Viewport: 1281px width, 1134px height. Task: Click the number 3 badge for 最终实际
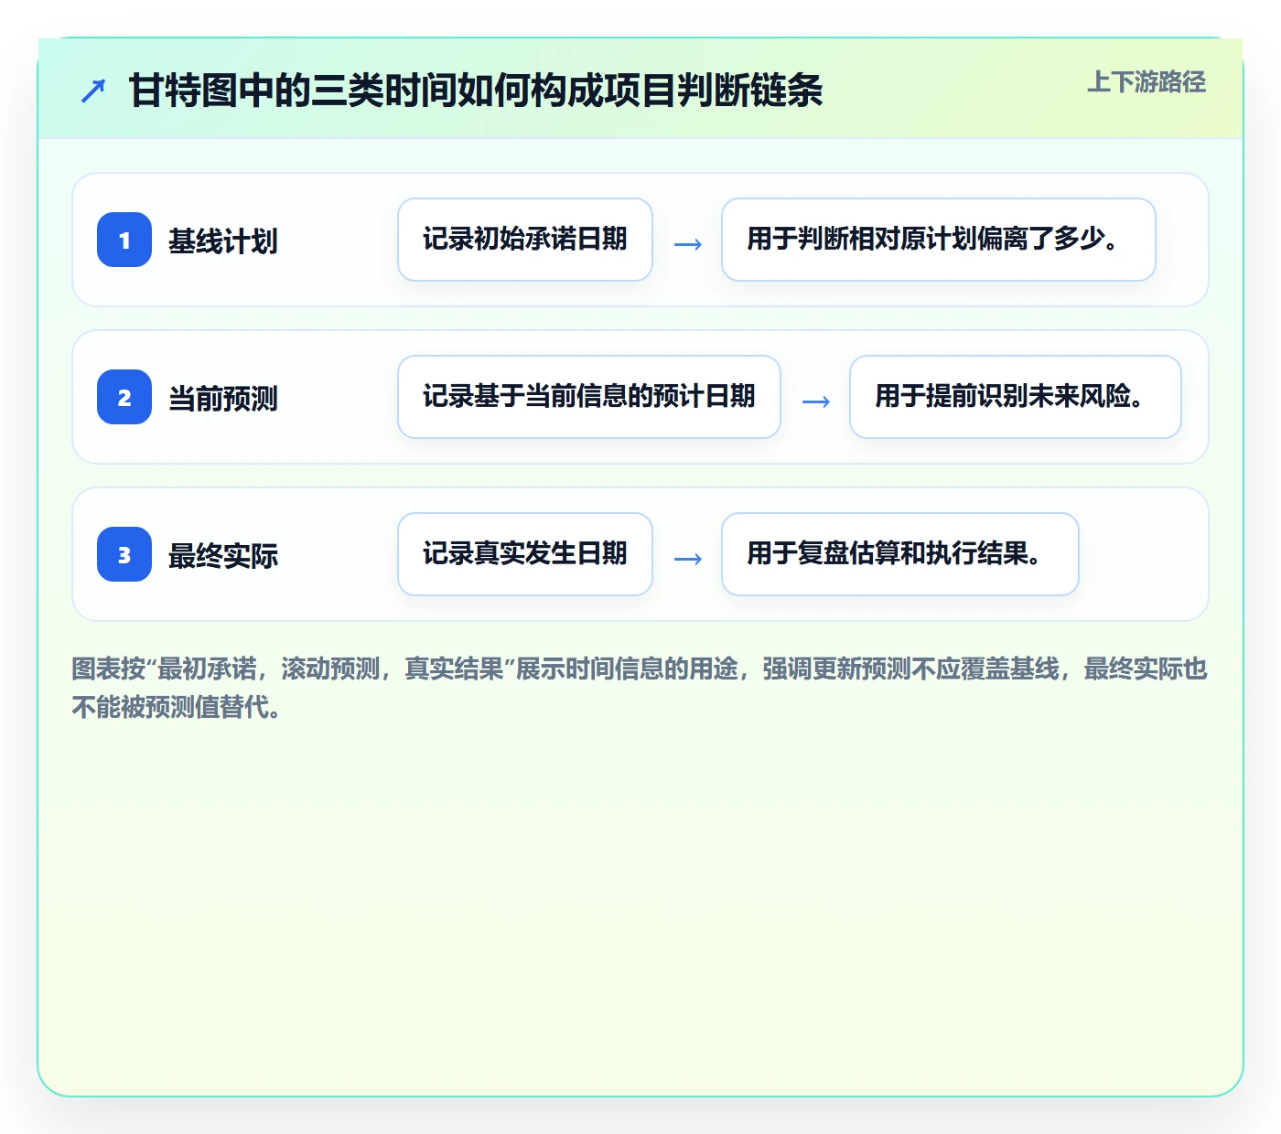[x=124, y=554]
